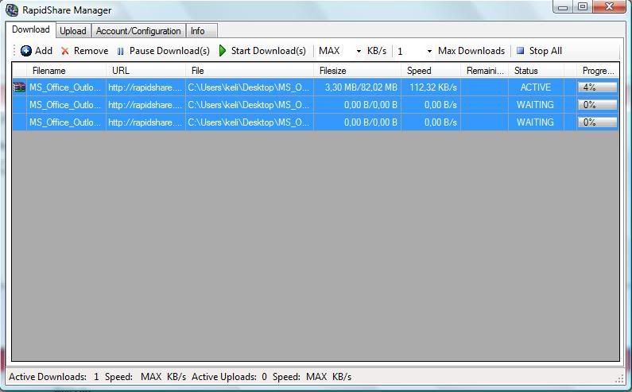Click the KB/s label beside speed dropdown

[x=377, y=51]
